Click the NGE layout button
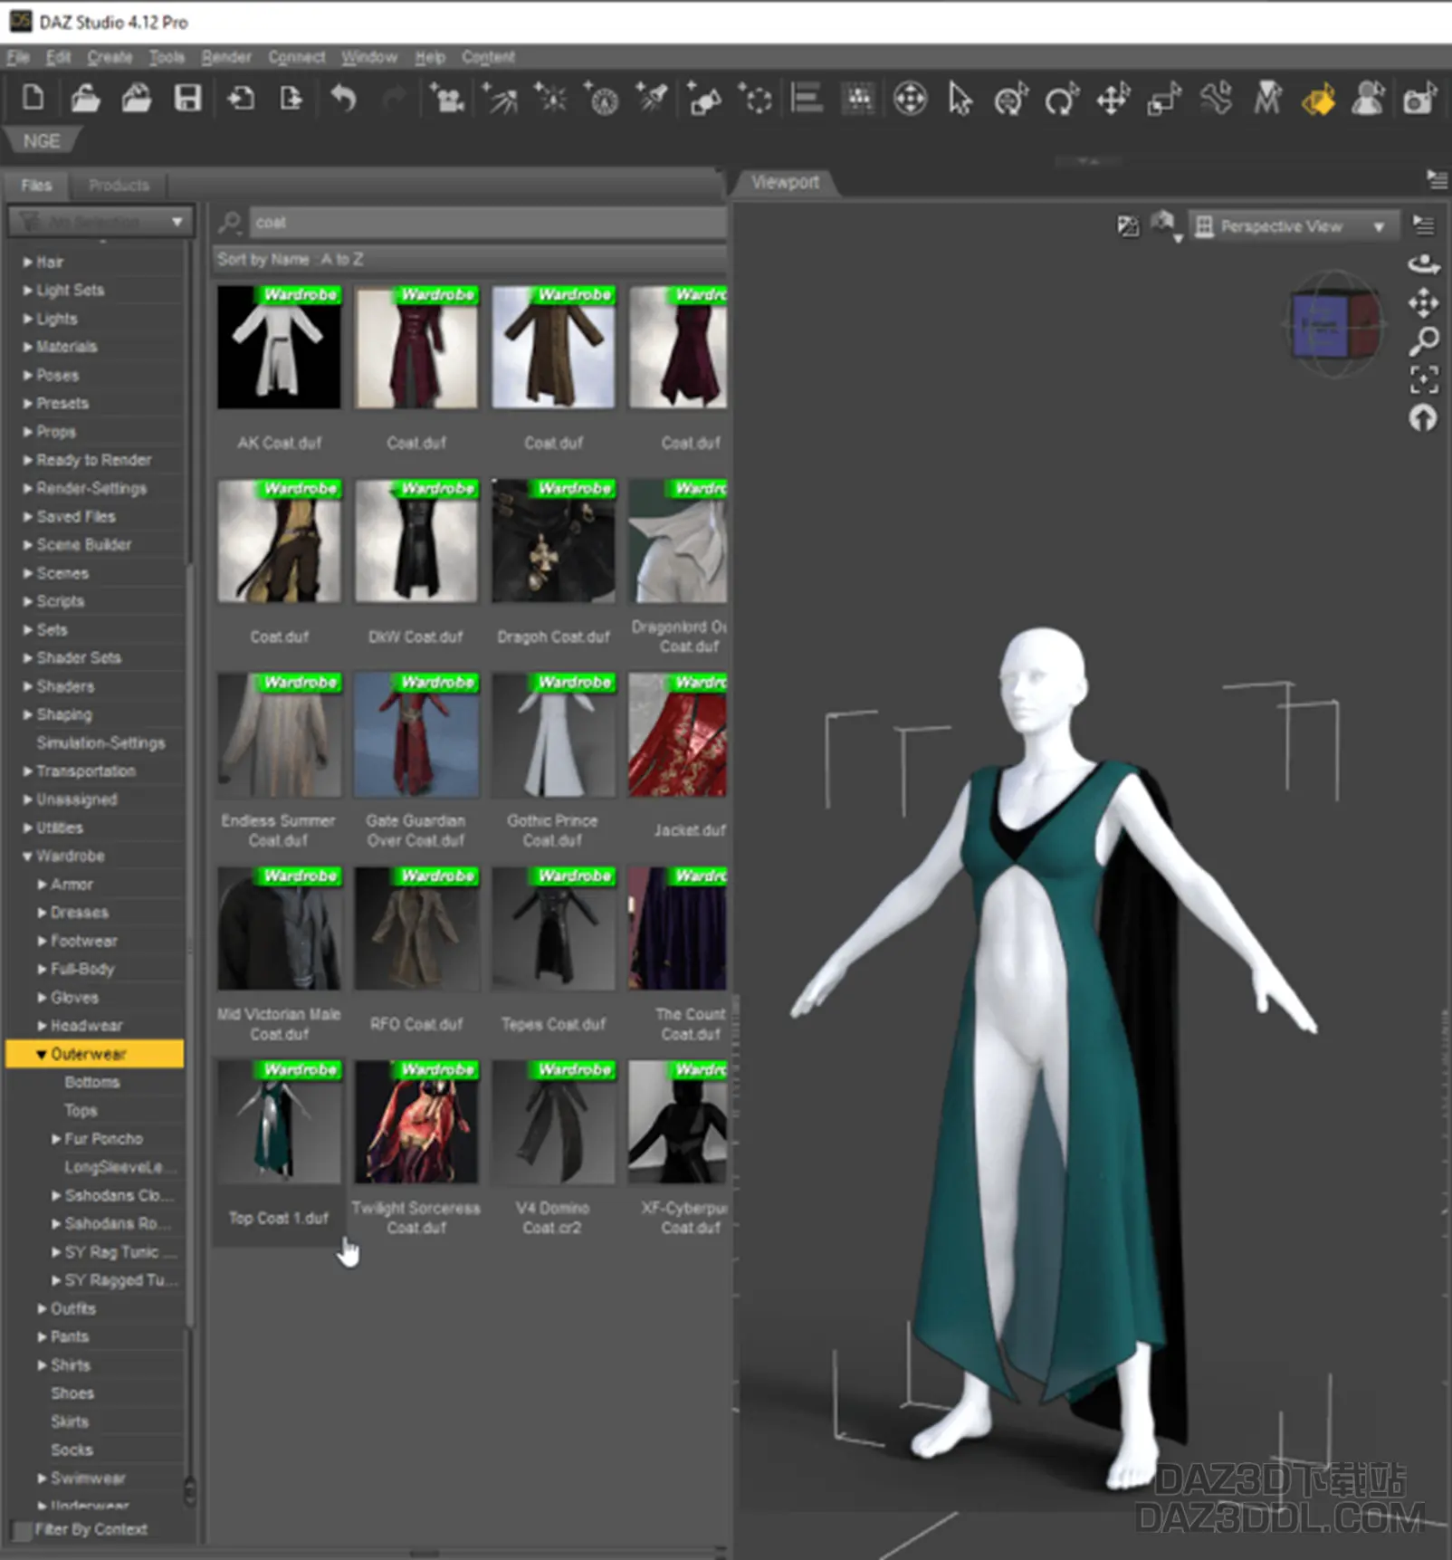1452x1560 pixels. 42,141
